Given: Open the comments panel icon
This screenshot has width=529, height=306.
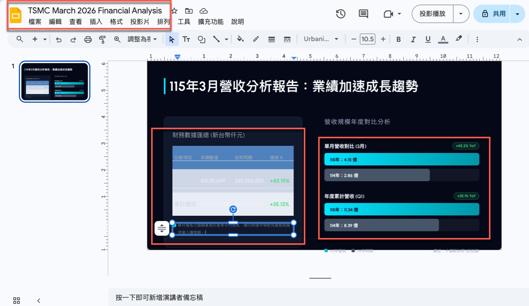Looking at the screenshot, I should click(x=363, y=14).
